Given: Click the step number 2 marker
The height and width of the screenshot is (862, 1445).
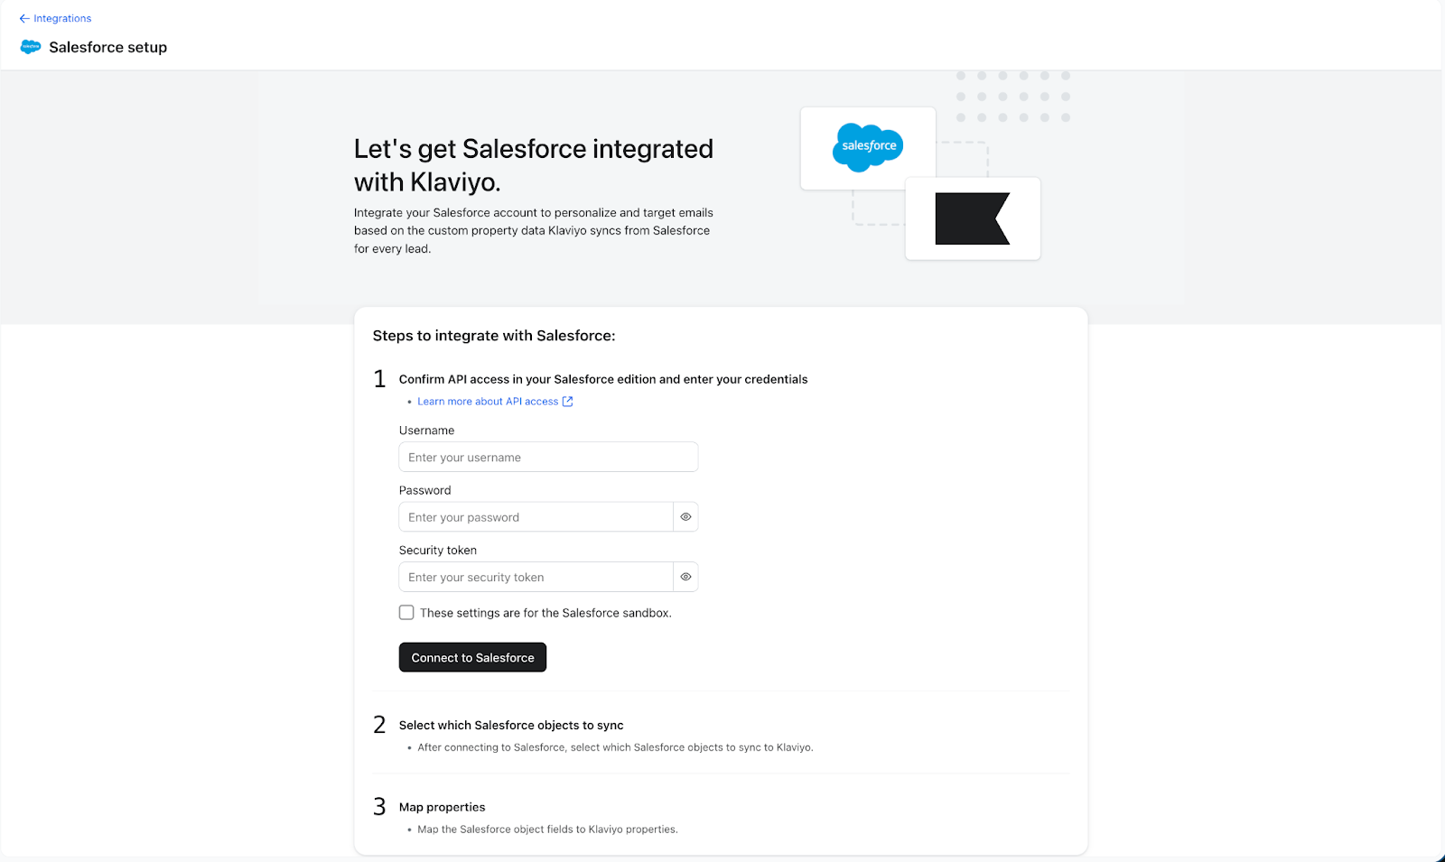Looking at the screenshot, I should tap(379, 725).
